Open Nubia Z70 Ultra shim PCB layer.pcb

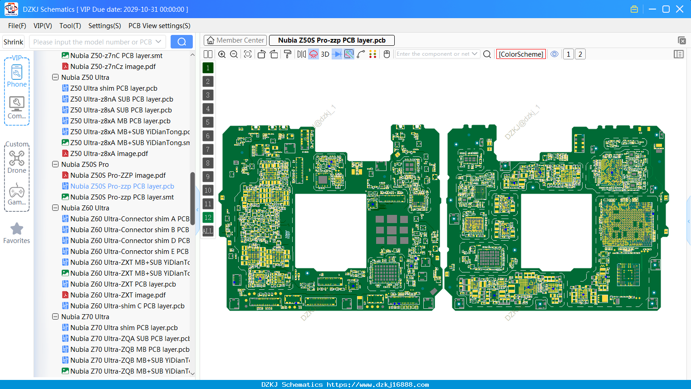pyautogui.click(x=124, y=328)
